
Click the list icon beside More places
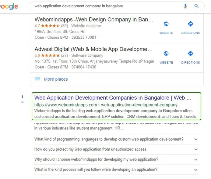tap(37, 79)
